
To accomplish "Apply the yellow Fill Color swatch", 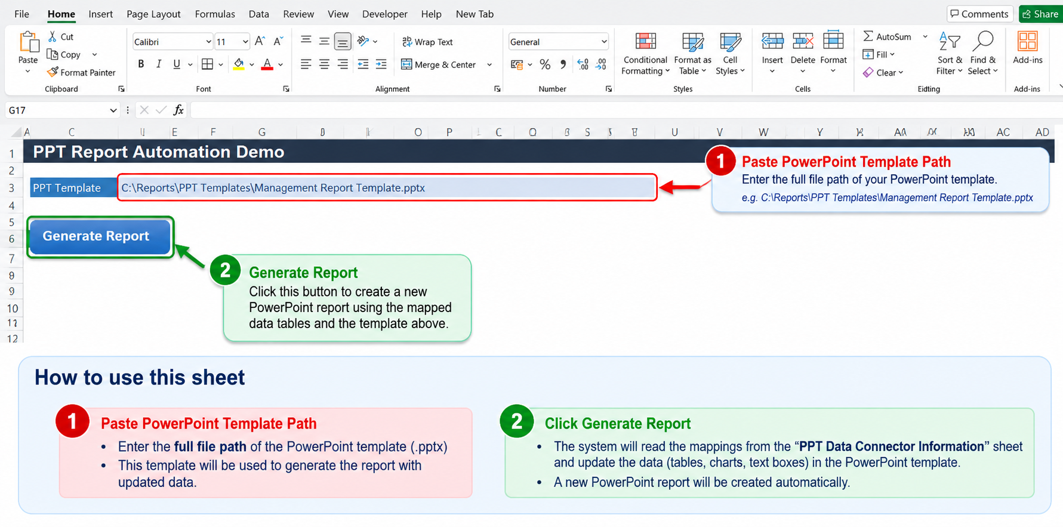I will (x=238, y=64).
